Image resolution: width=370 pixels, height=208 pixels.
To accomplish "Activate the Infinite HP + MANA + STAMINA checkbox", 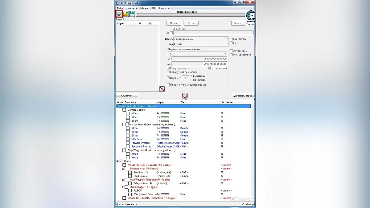I will coord(124,198).
